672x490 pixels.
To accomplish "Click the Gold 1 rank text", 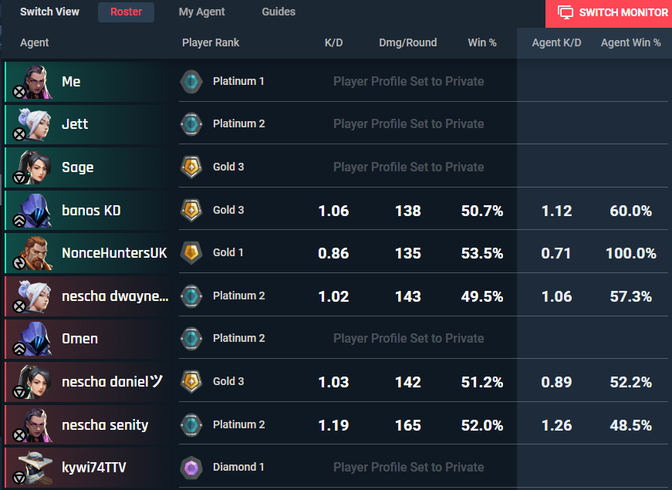I will point(228,252).
